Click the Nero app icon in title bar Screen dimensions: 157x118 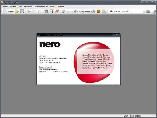click(2, 2)
